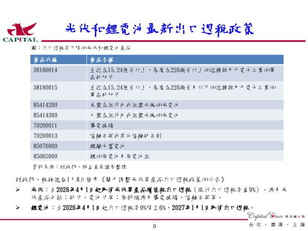Click the 70200011 table cell

45,125
